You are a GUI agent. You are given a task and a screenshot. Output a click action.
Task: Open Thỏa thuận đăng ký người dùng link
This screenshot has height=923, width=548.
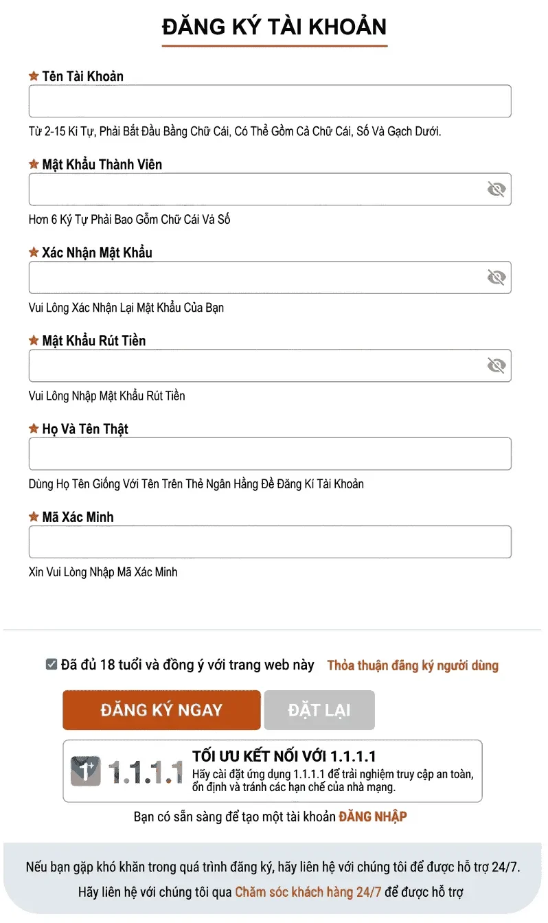(x=413, y=665)
